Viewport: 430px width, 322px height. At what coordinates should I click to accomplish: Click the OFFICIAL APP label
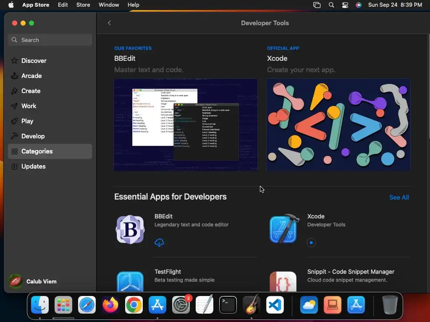(x=283, y=48)
